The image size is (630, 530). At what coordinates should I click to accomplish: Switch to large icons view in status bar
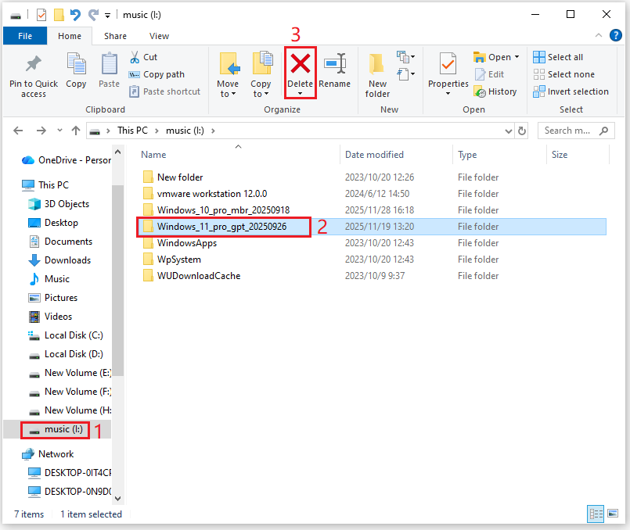click(x=611, y=514)
